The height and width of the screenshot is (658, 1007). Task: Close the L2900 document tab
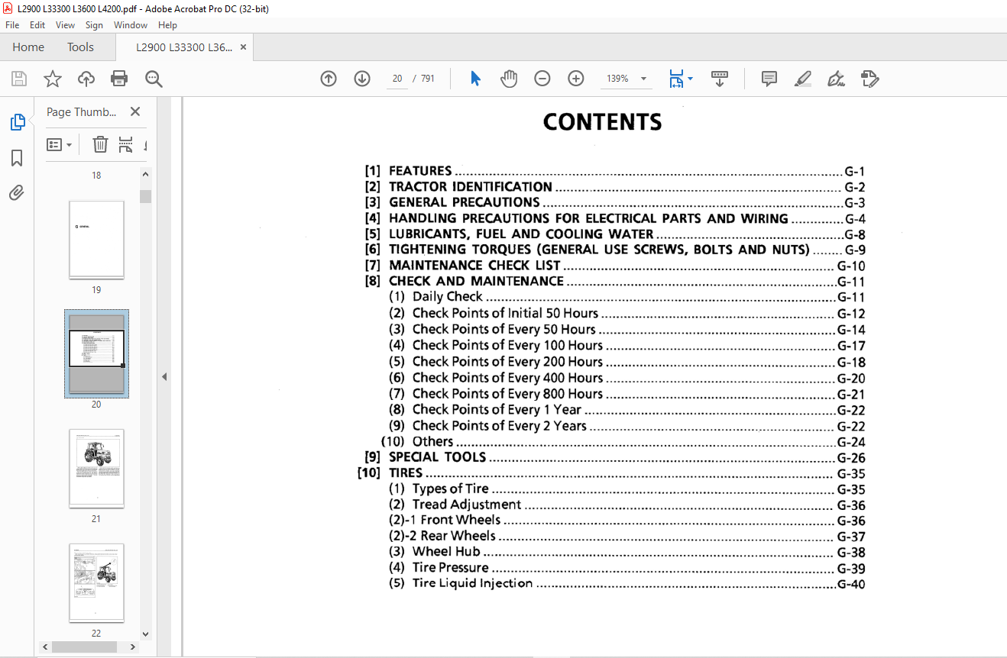[243, 47]
